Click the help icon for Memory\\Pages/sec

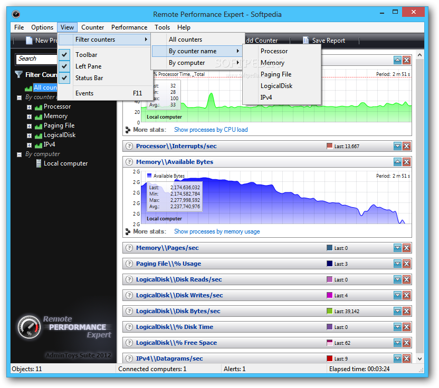[129, 248]
